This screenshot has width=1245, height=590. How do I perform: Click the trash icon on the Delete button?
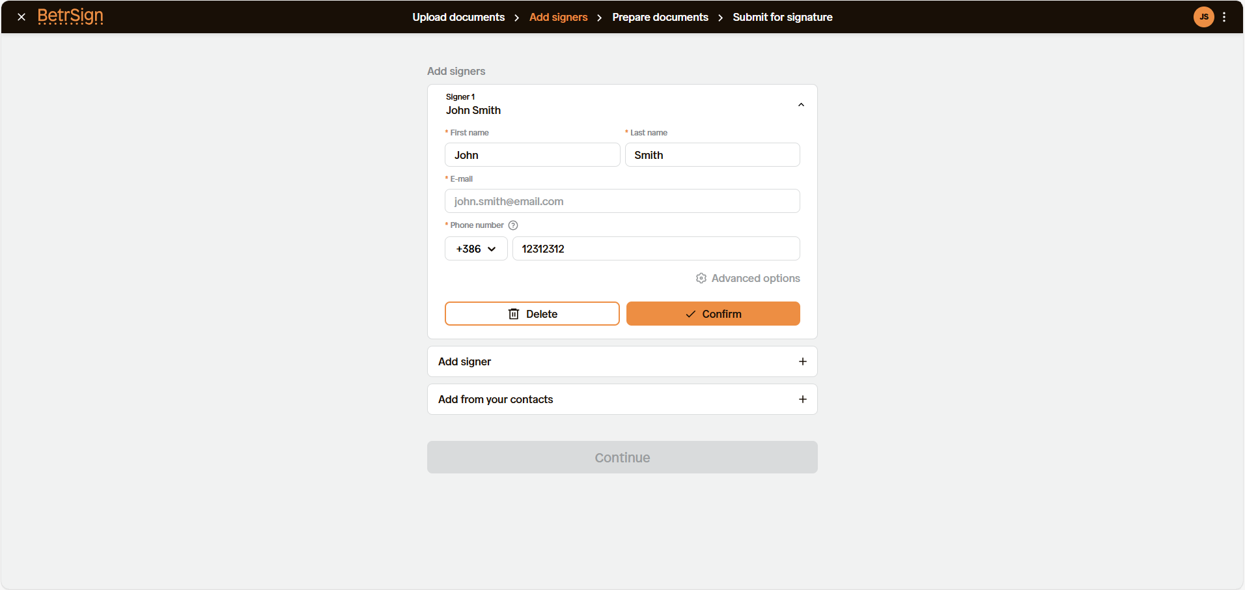514,313
